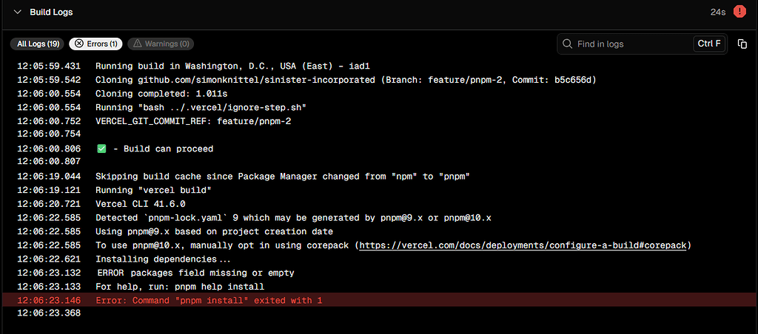Select the red pnpm install error line

tap(209, 301)
